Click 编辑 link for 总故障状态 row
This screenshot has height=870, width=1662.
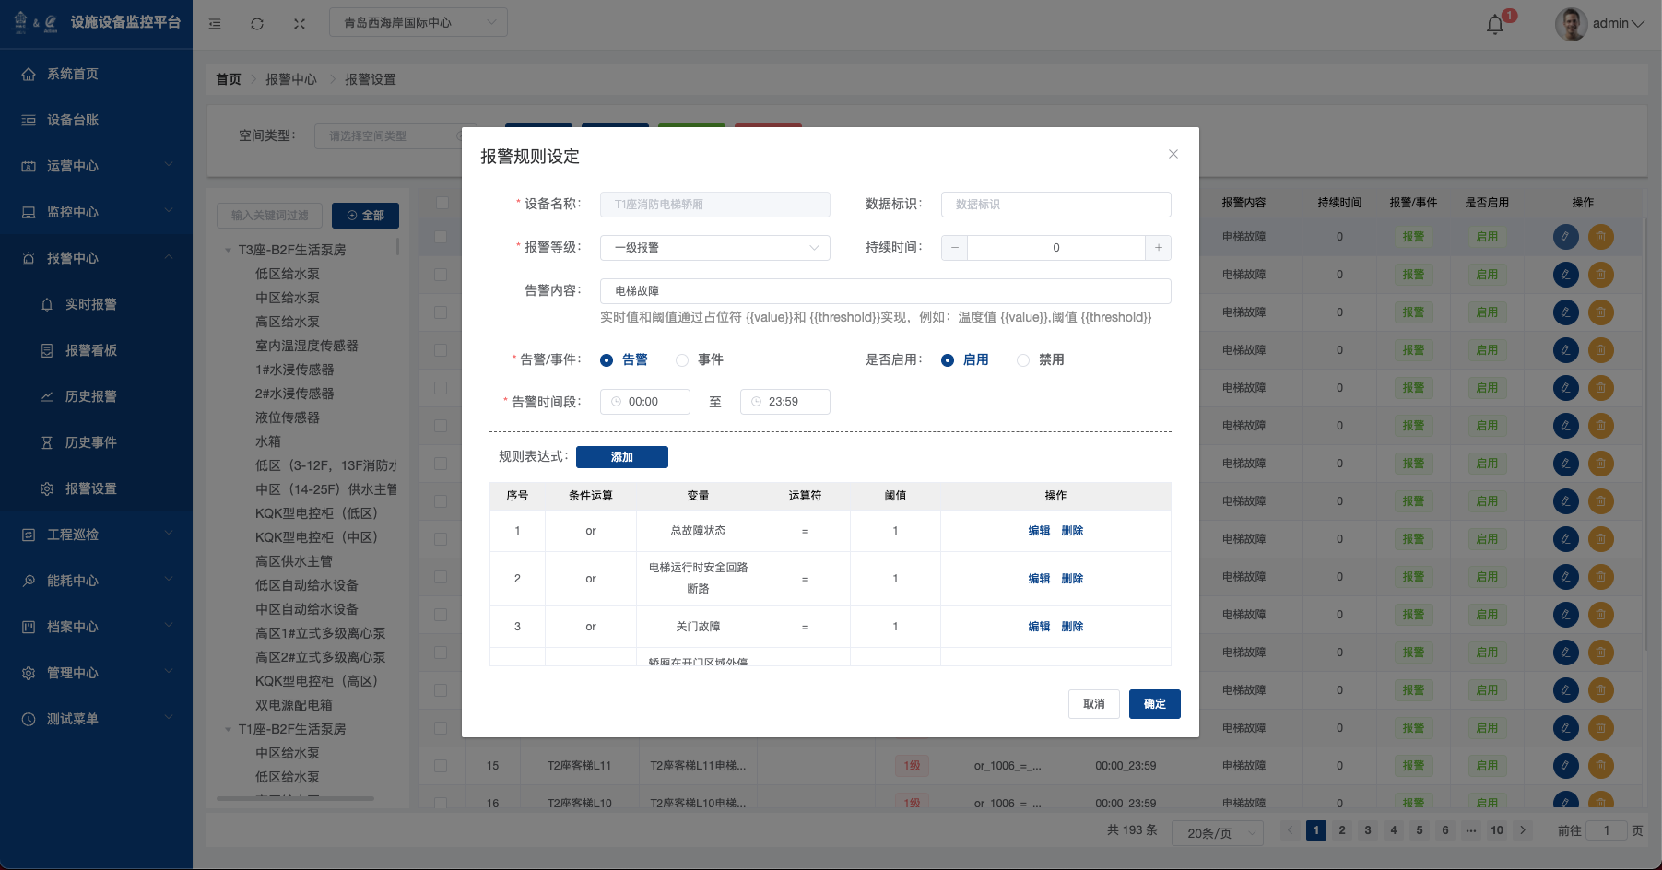click(1039, 531)
